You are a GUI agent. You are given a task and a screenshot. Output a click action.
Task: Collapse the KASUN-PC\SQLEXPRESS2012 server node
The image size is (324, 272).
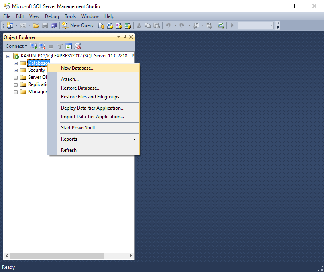click(x=8, y=56)
